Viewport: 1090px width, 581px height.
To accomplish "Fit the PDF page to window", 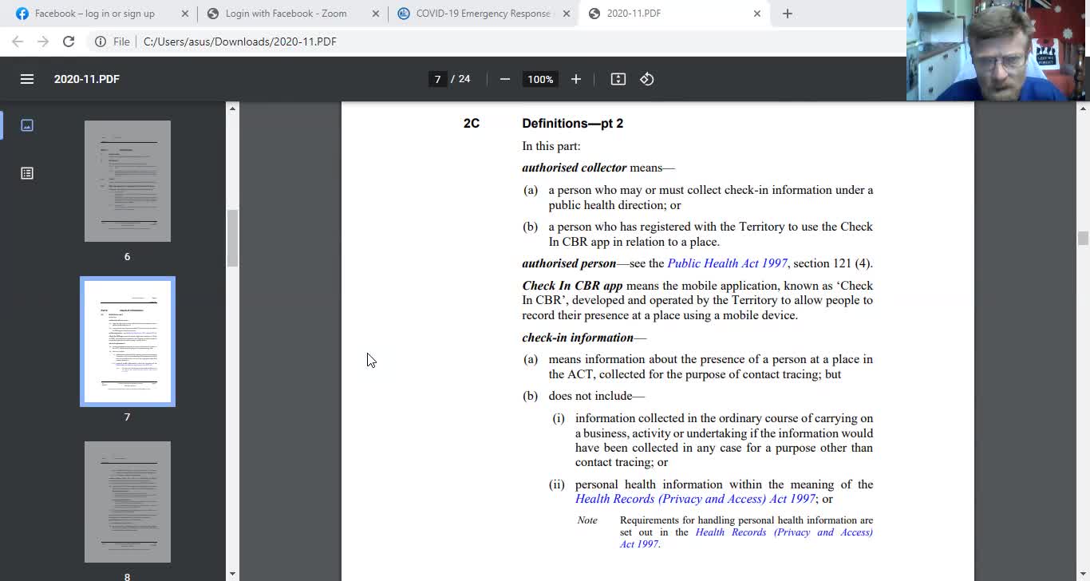I will pos(618,79).
